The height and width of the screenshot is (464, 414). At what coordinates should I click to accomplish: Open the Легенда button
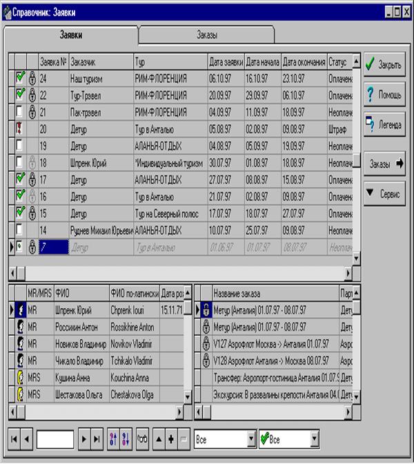(385, 125)
